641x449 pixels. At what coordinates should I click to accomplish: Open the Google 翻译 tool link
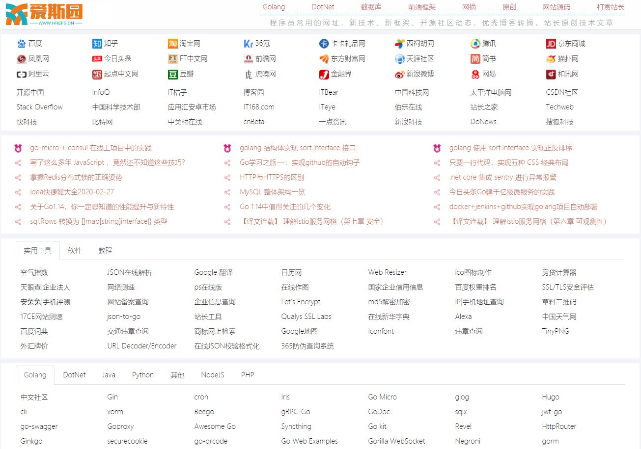pyautogui.click(x=214, y=272)
